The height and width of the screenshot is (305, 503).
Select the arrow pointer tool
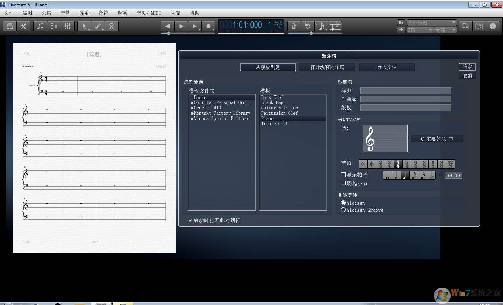click(84, 26)
